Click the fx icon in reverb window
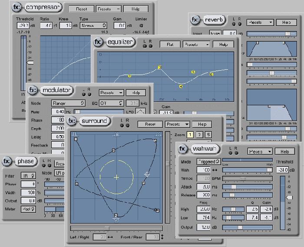 click(x=195, y=20)
